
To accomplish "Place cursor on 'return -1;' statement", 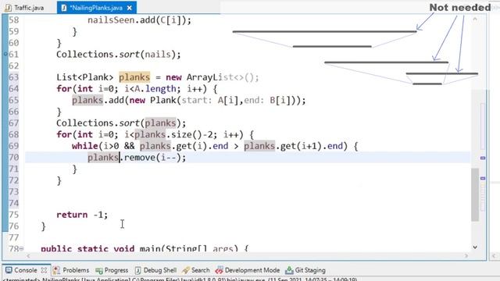I will (82, 215).
